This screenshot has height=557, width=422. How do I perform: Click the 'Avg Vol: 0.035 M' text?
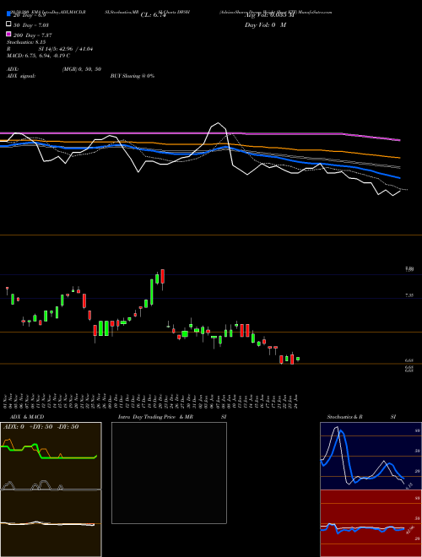pos(269,15)
